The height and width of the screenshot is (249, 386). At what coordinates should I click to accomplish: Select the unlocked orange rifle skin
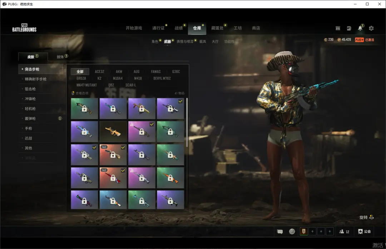[x=113, y=132]
